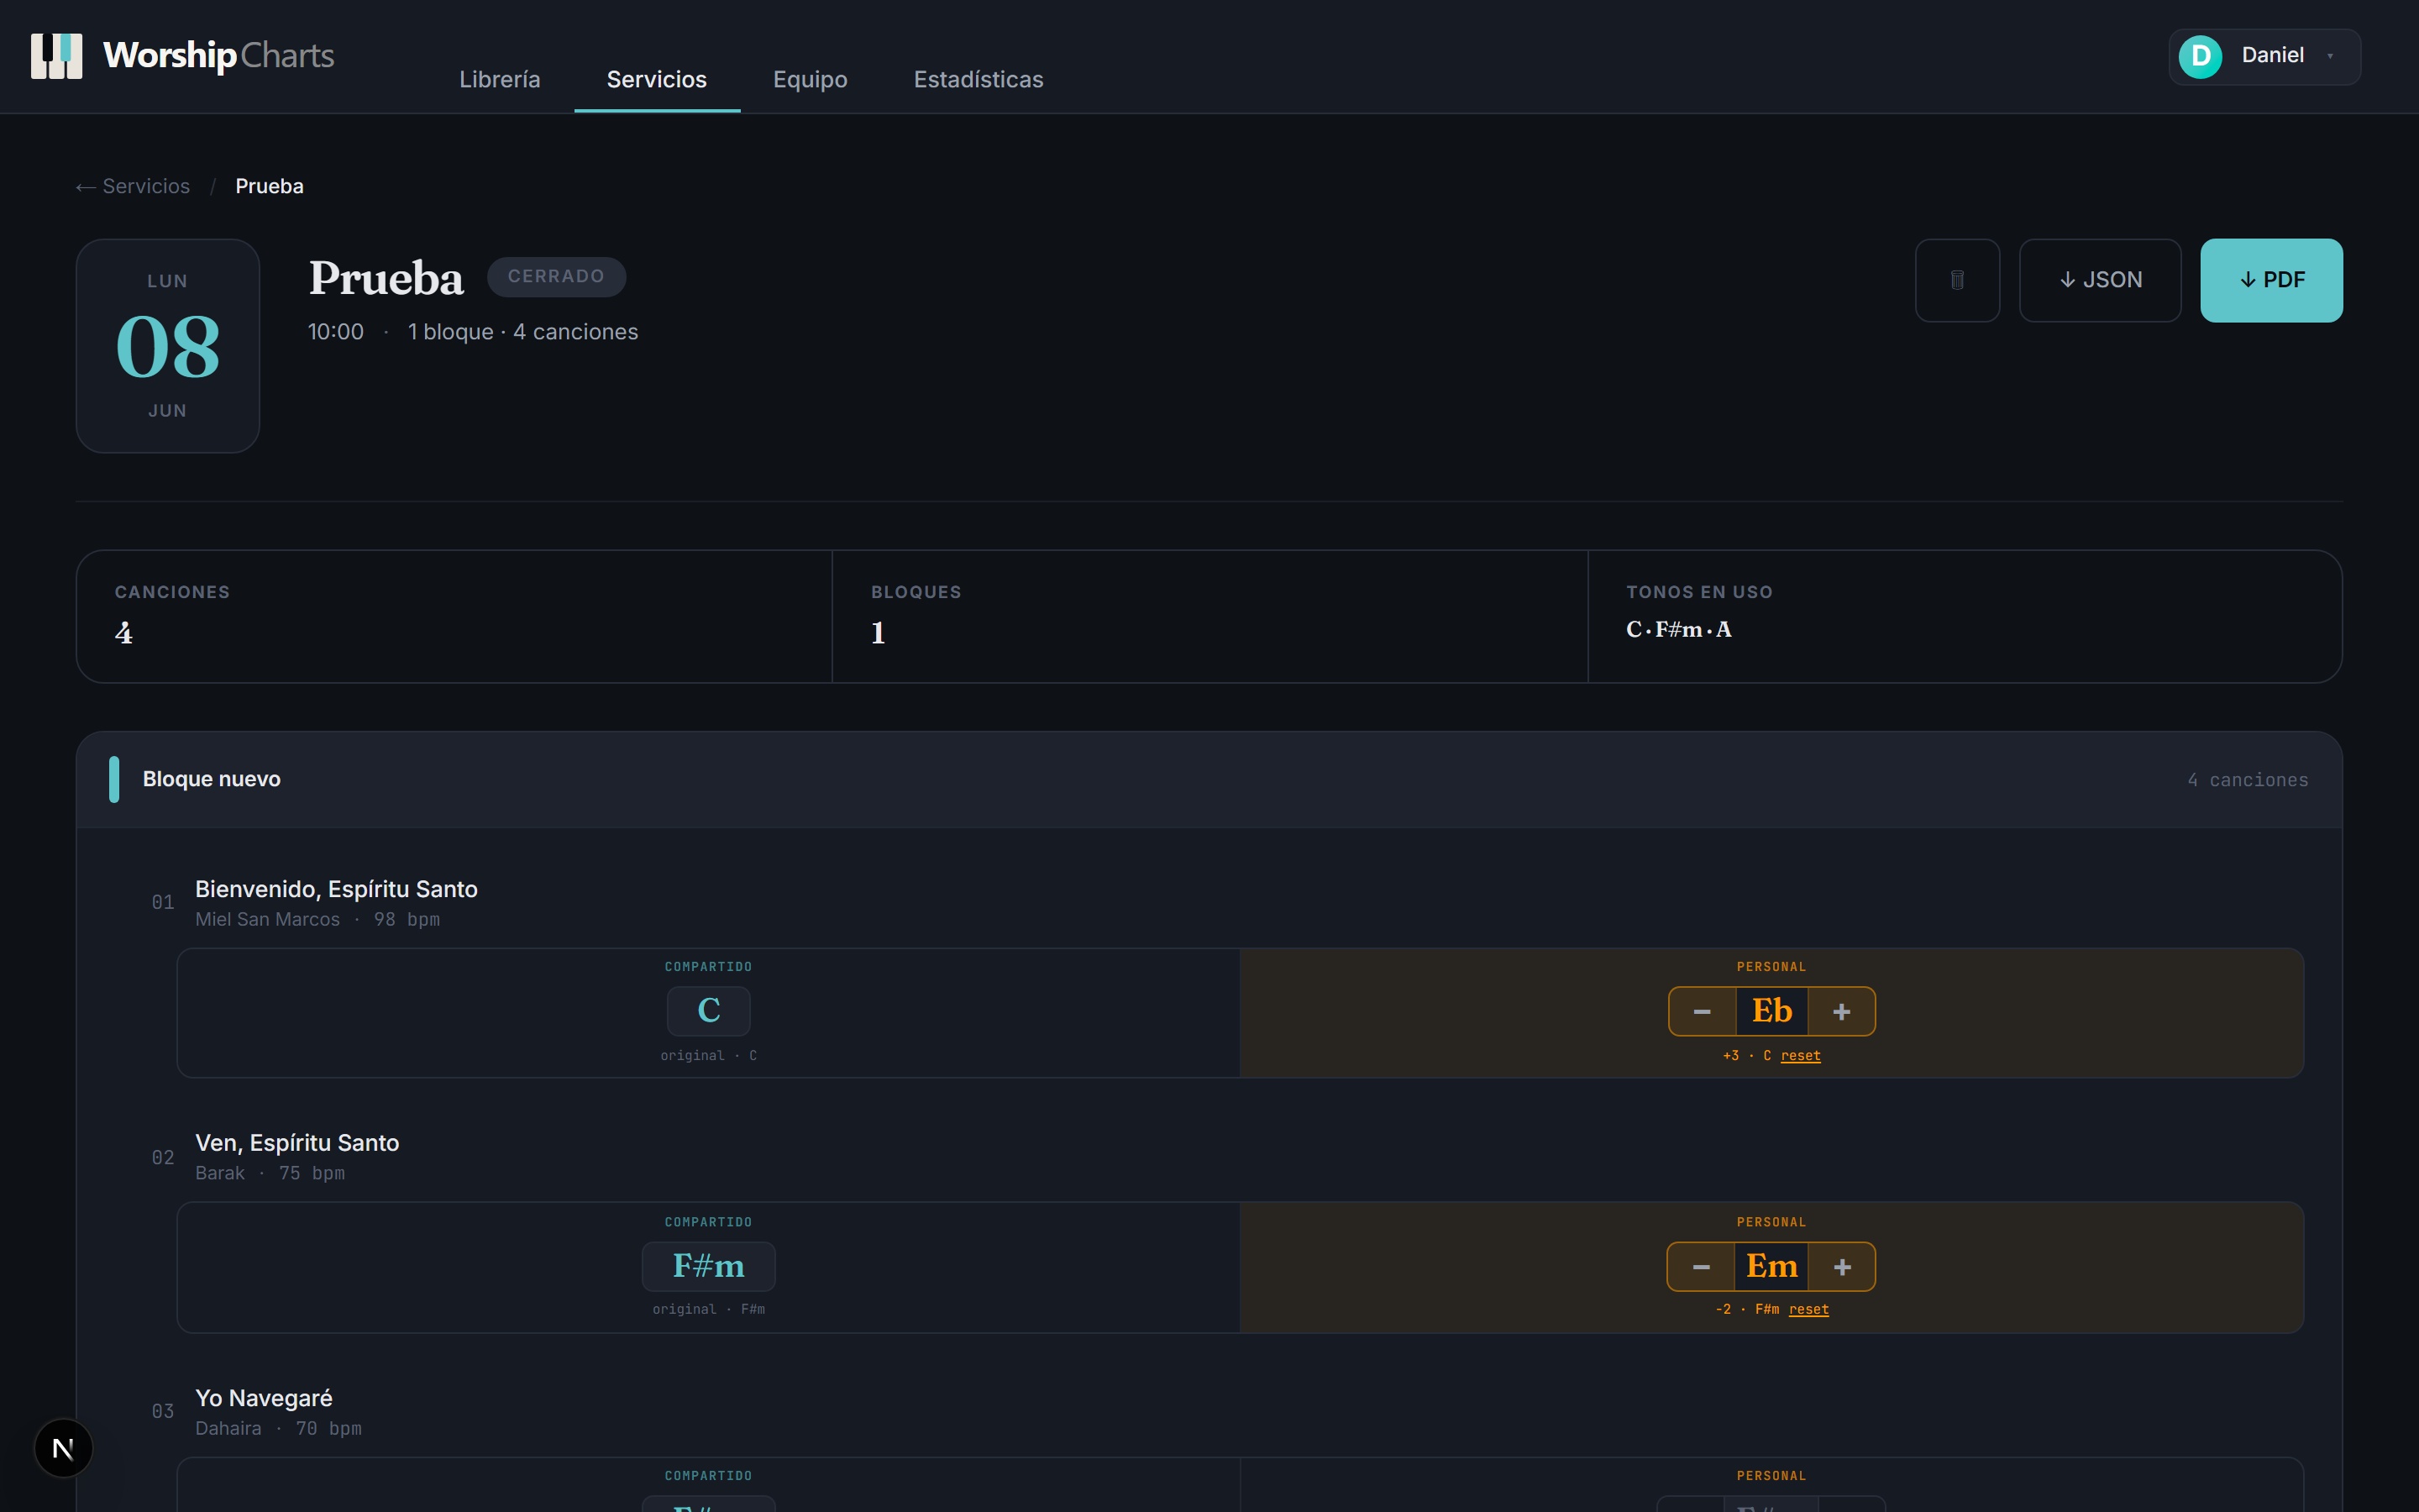Image resolution: width=2419 pixels, height=1512 pixels.
Task: Open the Estadísticas tab
Action: 979,79
